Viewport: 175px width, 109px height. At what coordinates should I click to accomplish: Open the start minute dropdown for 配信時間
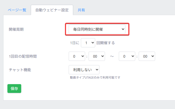(x=97, y=56)
